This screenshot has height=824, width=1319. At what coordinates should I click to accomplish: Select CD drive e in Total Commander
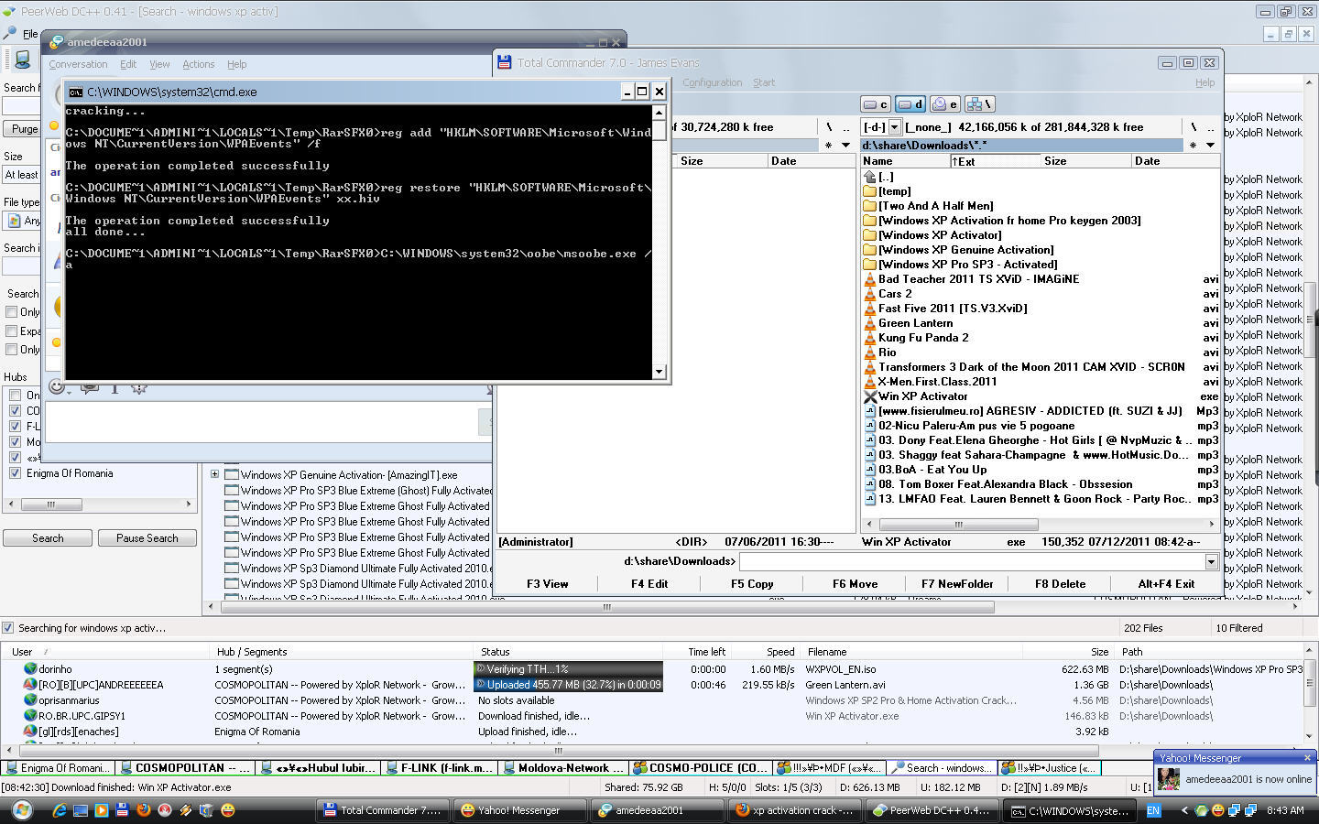945,104
